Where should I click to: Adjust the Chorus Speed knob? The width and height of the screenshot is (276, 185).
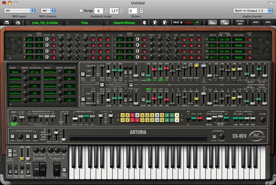point(36,150)
